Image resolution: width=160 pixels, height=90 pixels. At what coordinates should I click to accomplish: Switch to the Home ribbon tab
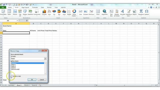click(10, 7)
